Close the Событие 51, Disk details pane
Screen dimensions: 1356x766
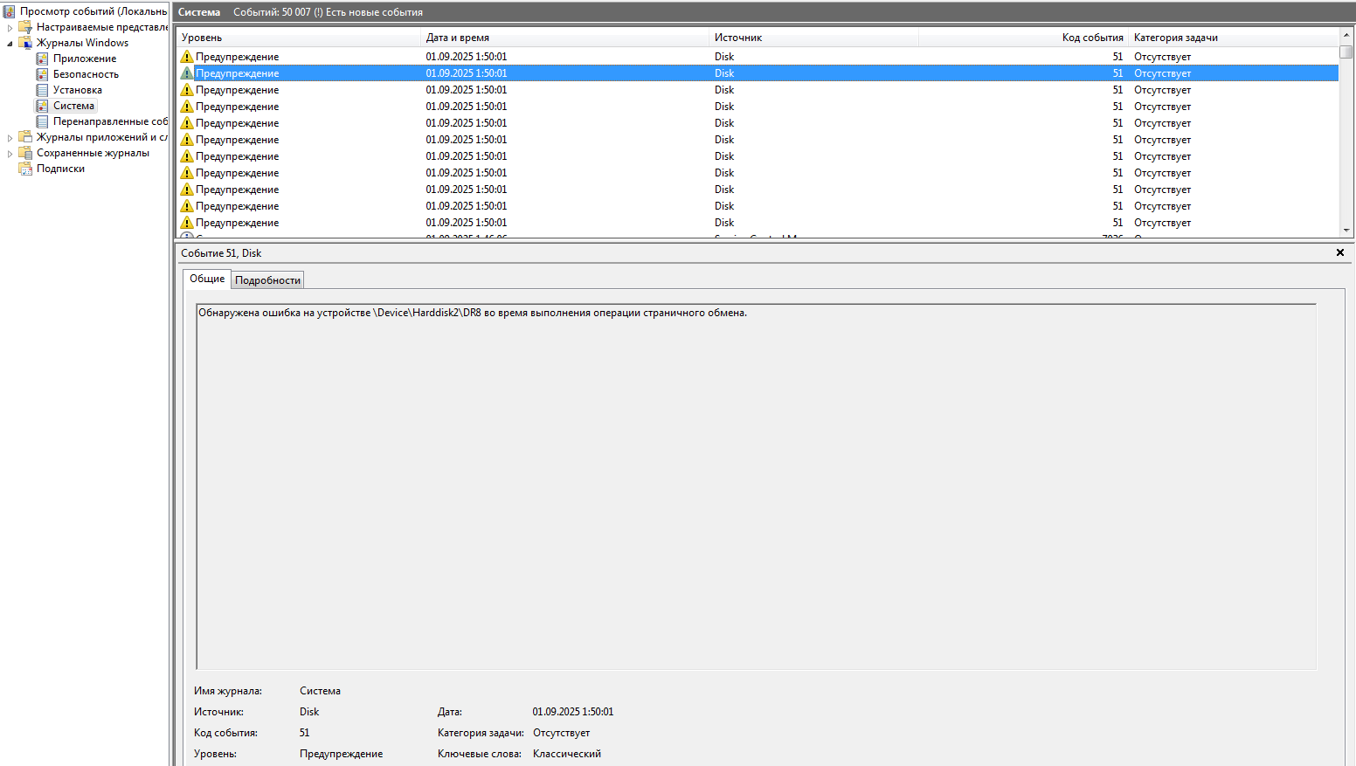tap(1340, 252)
